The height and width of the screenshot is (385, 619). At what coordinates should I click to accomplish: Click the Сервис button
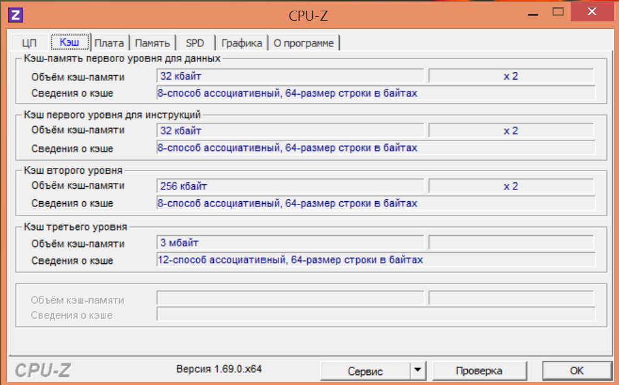[x=365, y=371]
